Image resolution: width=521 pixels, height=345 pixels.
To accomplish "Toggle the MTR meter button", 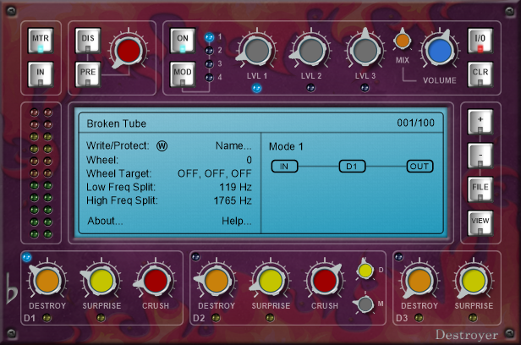I will pos(41,41).
